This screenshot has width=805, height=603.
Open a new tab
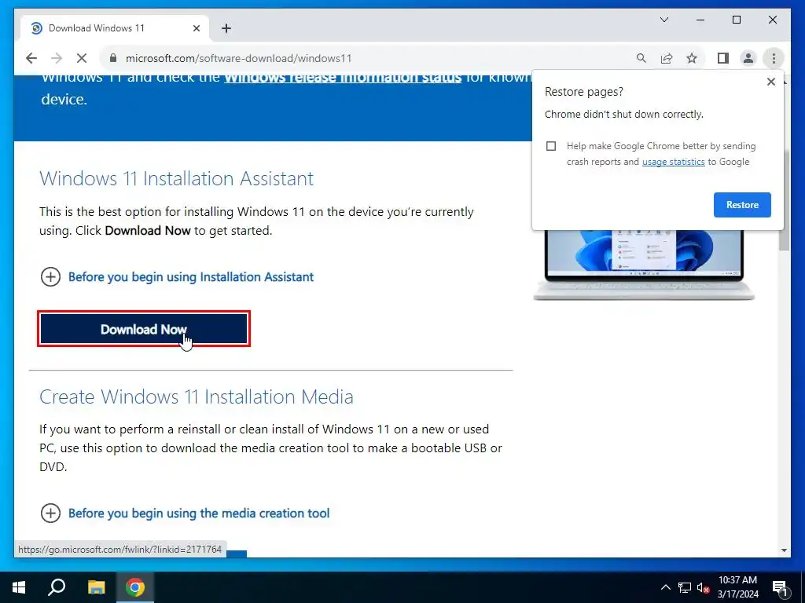coord(226,28)
